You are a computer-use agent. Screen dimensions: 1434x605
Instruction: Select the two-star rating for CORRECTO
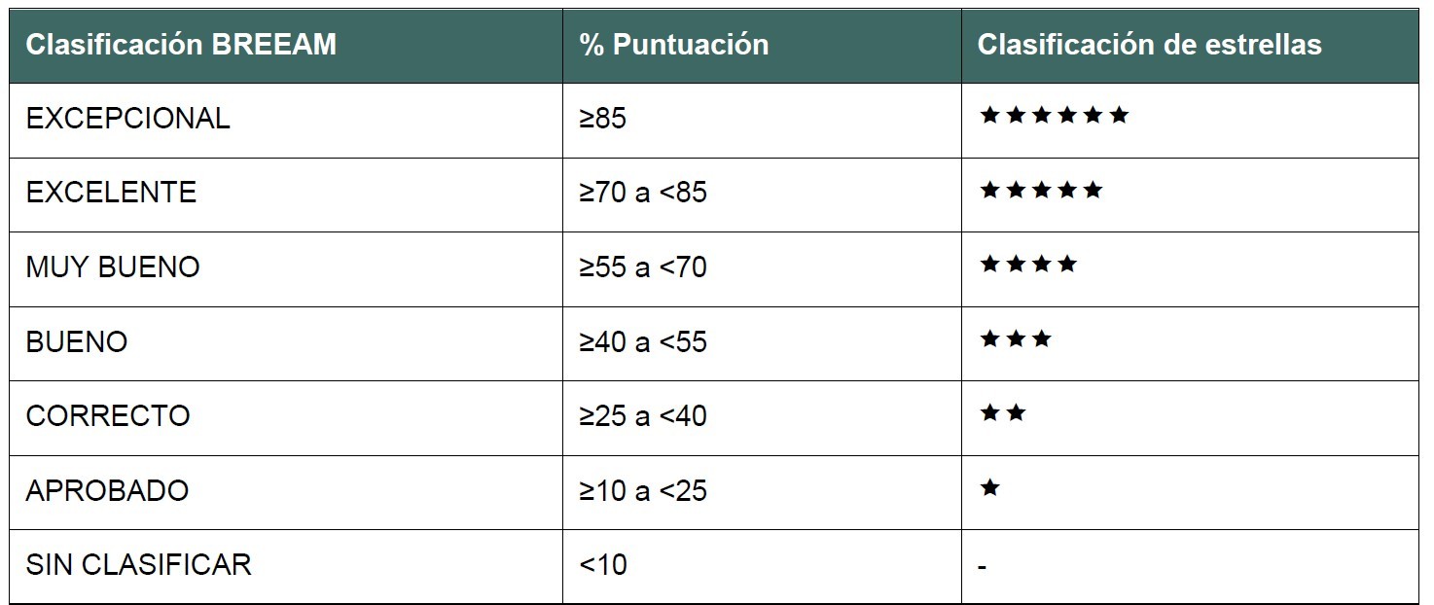1003,413
